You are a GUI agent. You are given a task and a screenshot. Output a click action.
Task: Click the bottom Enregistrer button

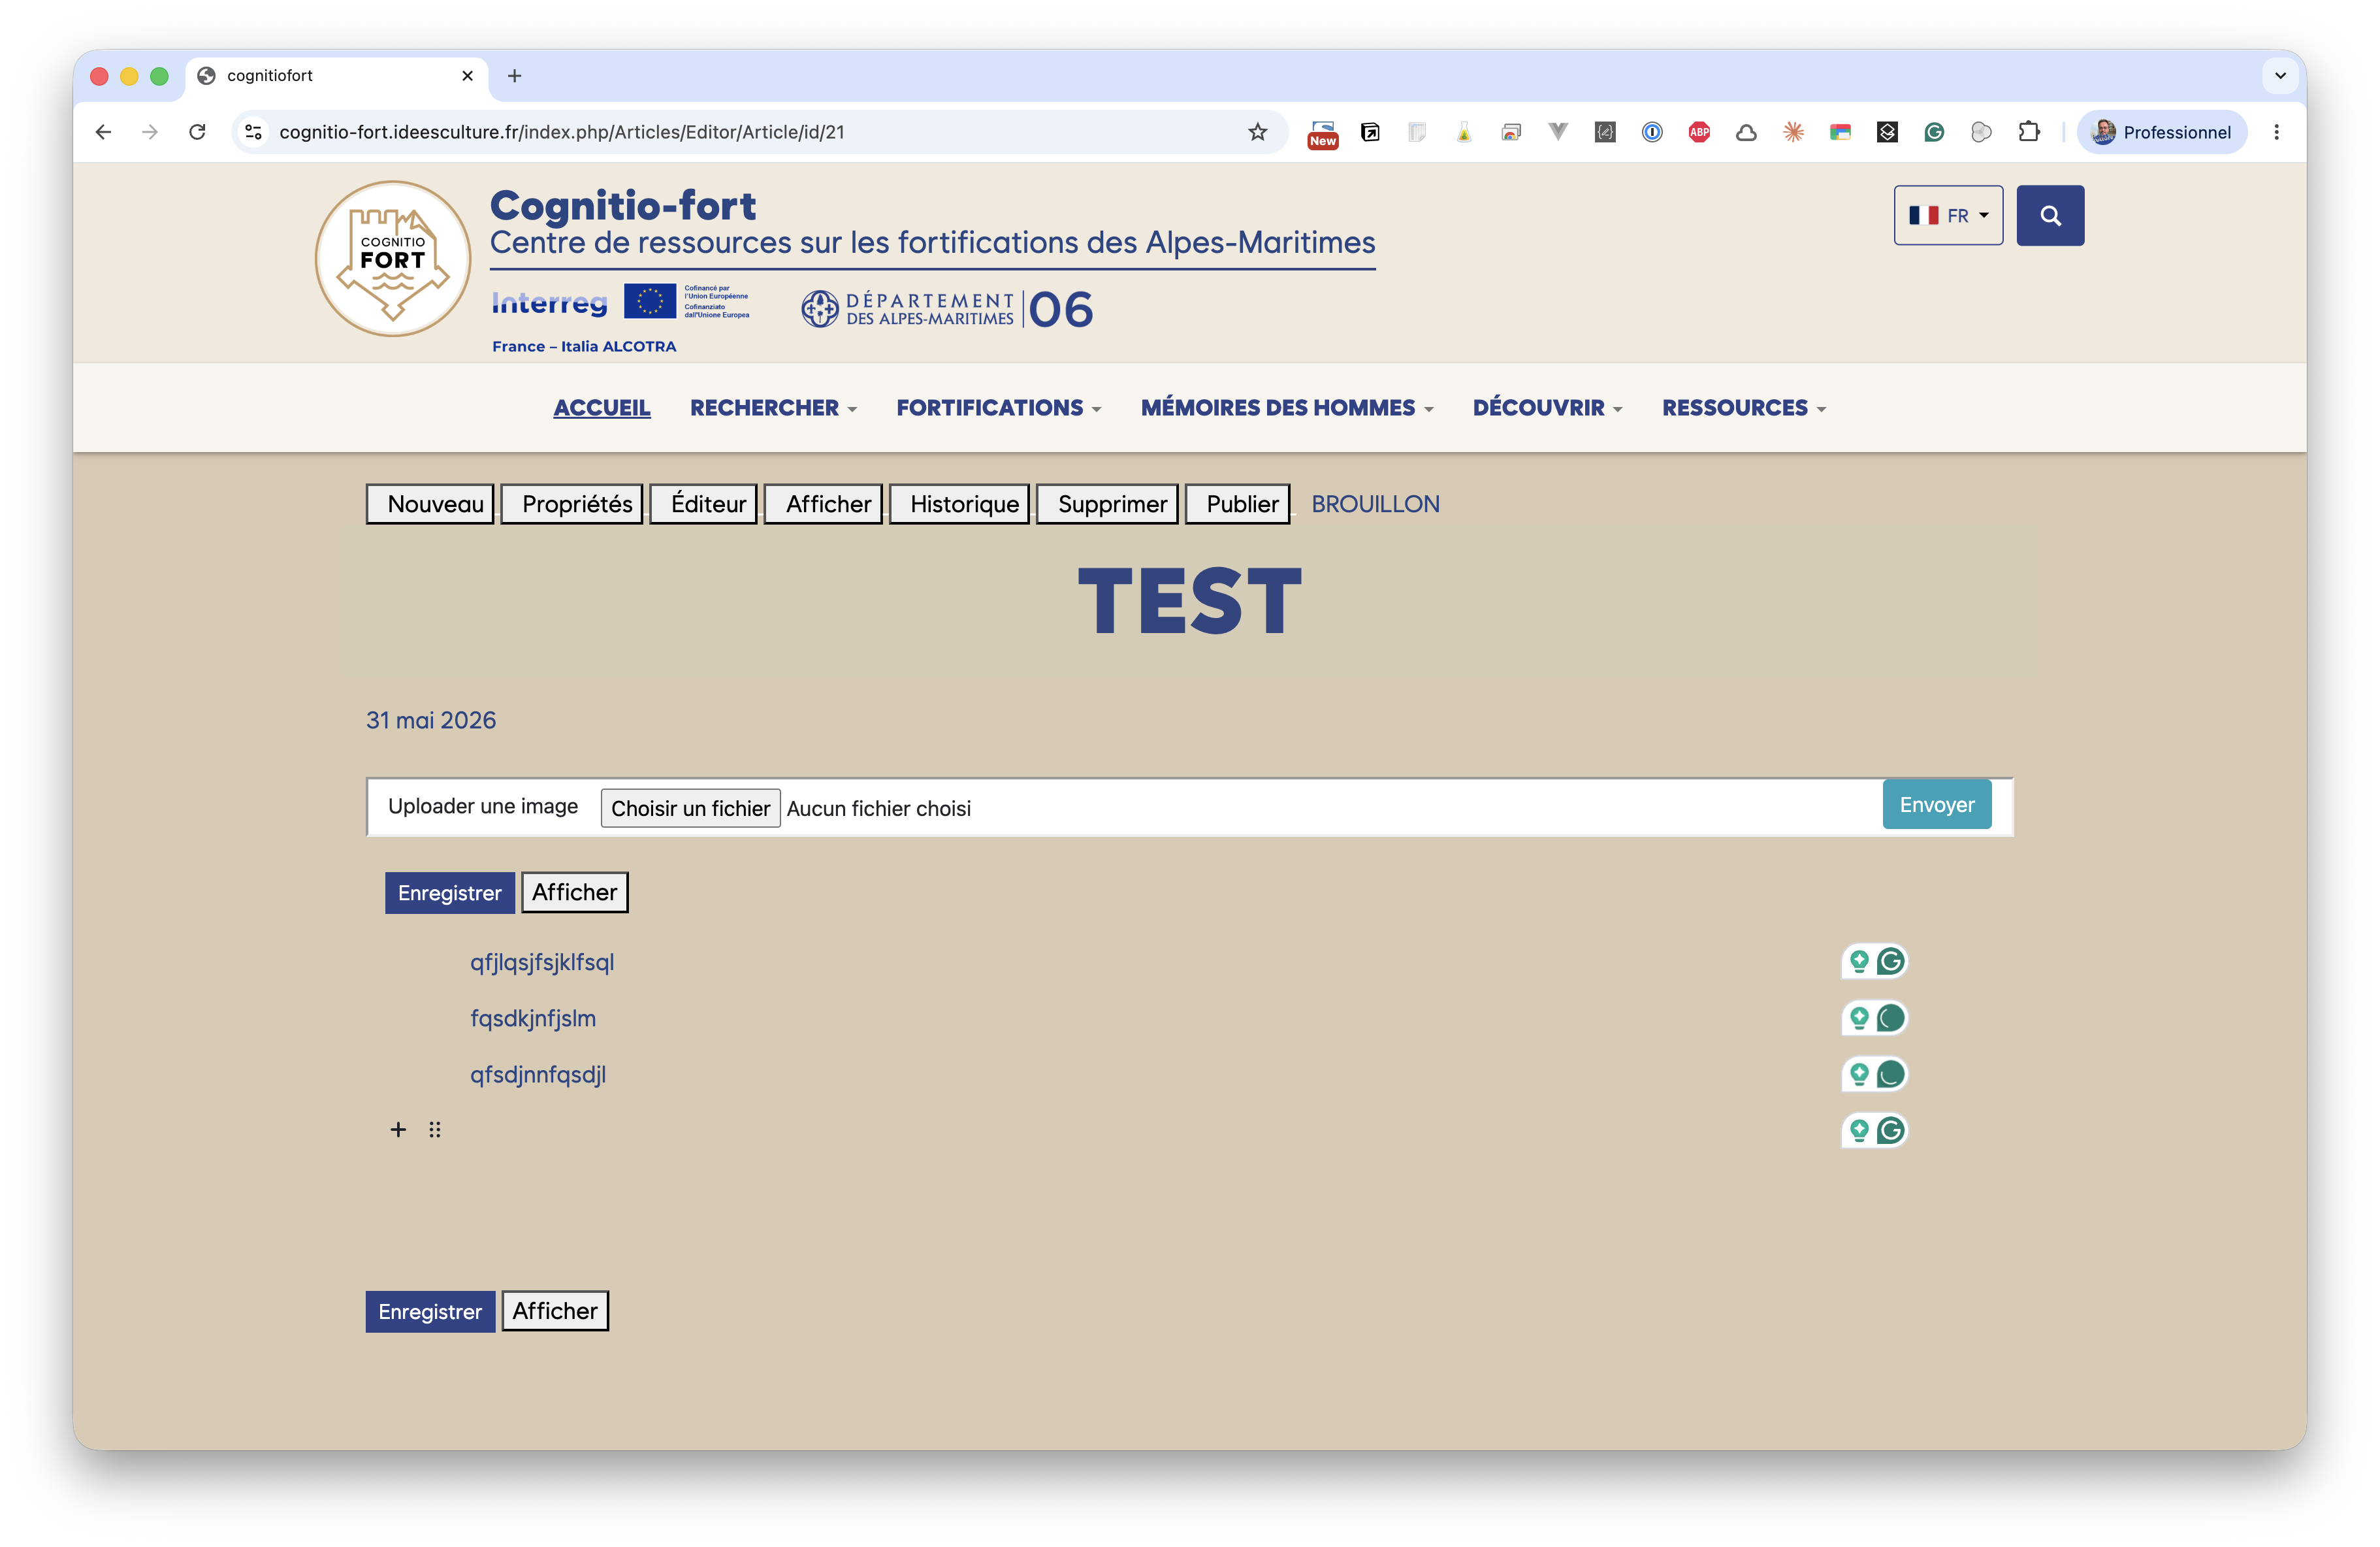[430, 1312]
